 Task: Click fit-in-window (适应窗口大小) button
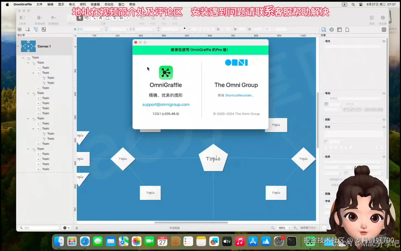(308, 228)
